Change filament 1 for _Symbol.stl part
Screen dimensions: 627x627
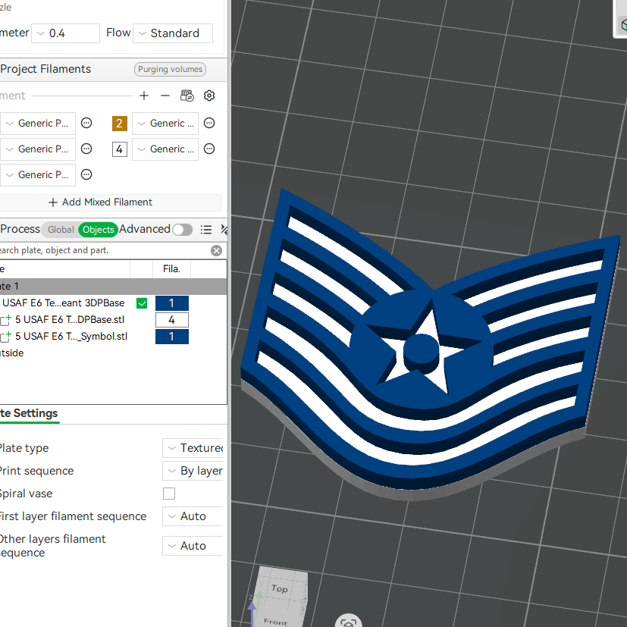(x=172, y=337)
